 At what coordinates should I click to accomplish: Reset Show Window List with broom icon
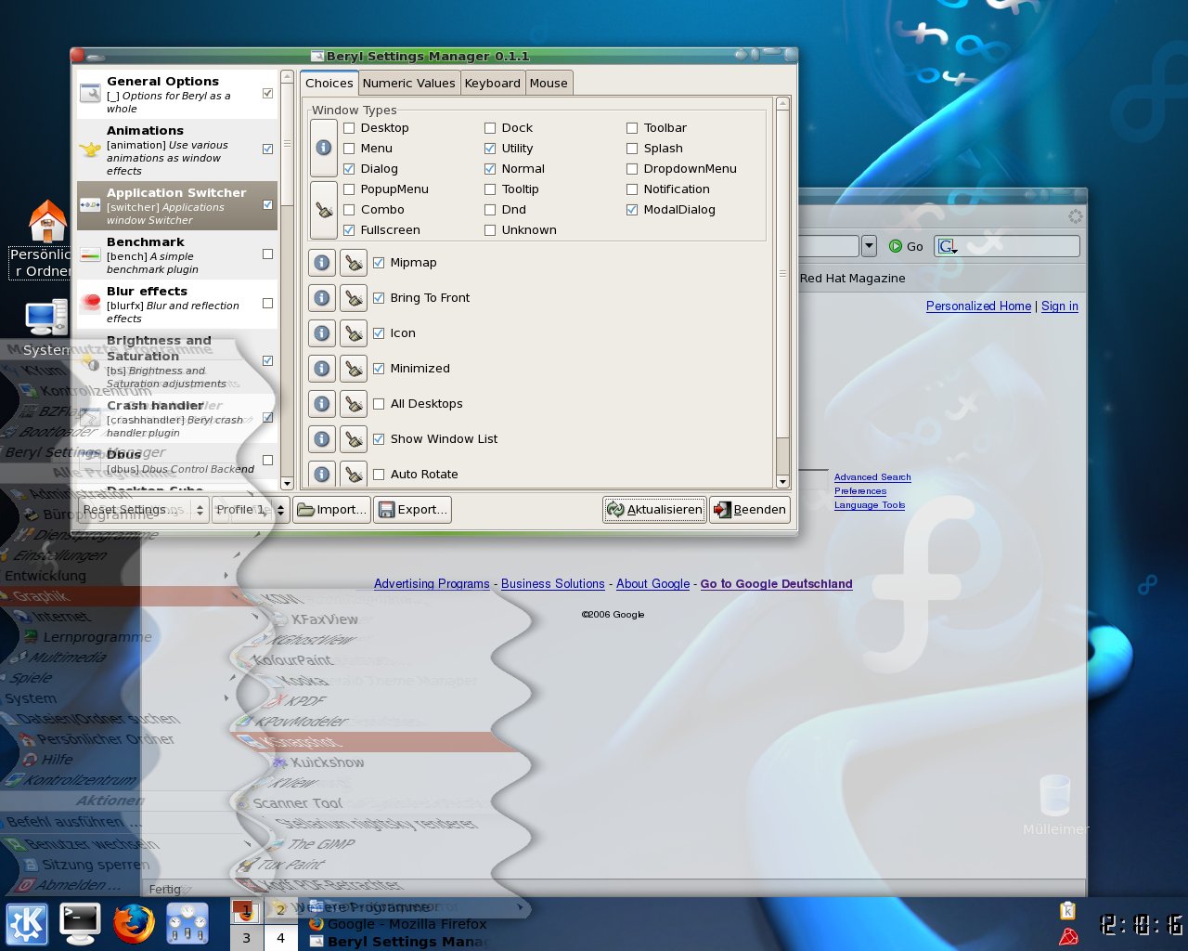(x=354, y=439)
